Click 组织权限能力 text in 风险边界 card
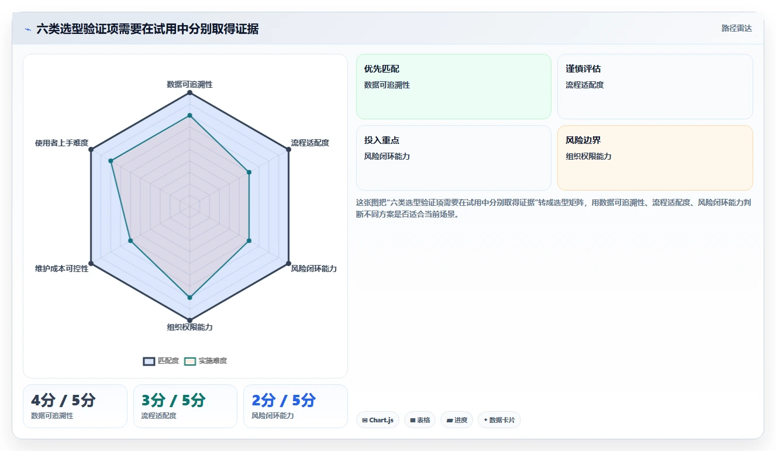The width and height of the screenshot is (776, 451). pos(588,156)
